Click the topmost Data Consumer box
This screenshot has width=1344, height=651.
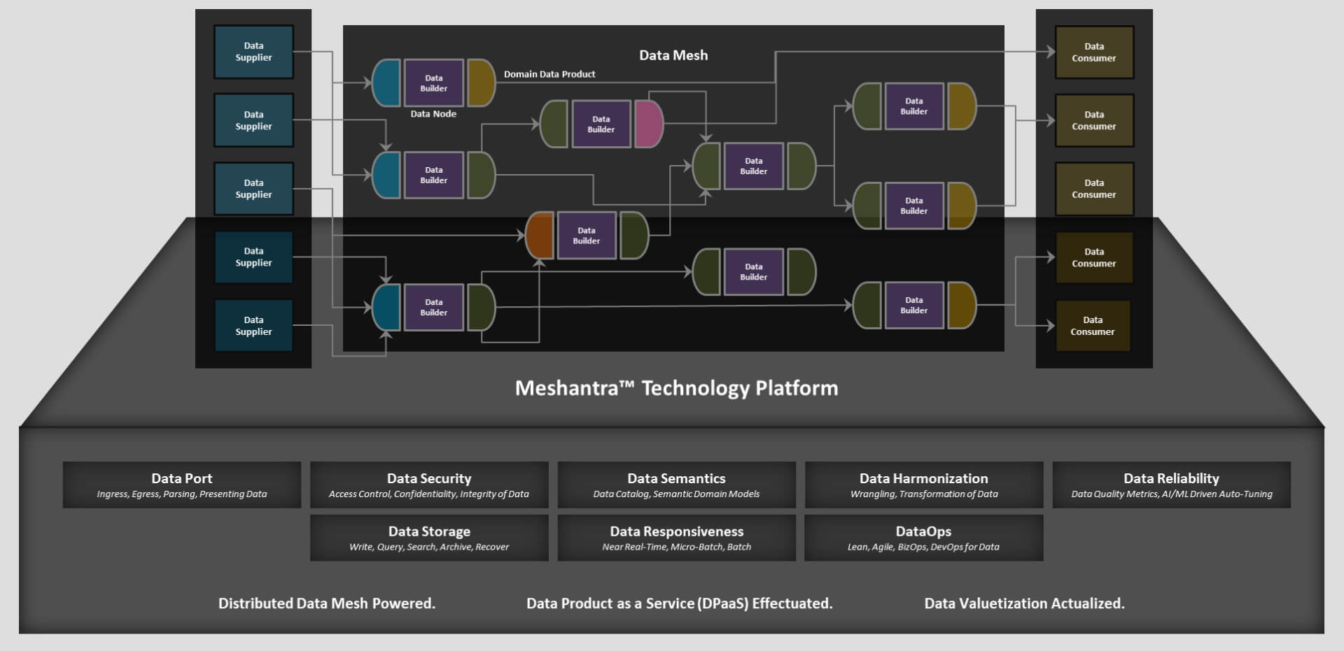pyautogui.click(x=1094, y=52)
